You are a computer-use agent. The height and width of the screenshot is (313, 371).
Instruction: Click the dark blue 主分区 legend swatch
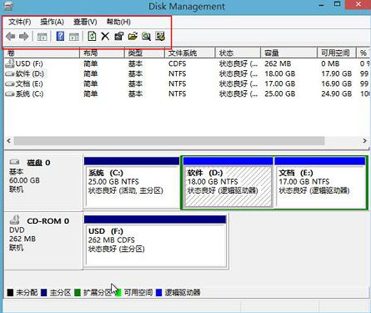pyautogui.click(x=43, y=292)
